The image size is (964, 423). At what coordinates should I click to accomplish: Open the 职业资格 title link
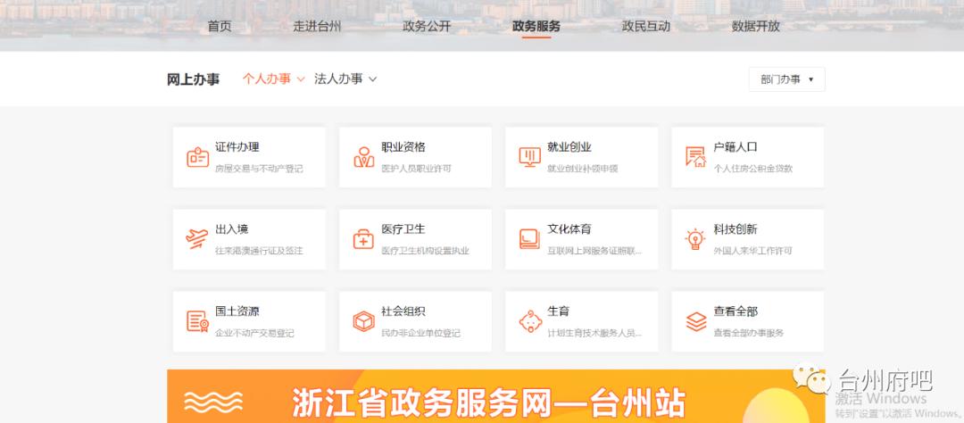[403, 147]
